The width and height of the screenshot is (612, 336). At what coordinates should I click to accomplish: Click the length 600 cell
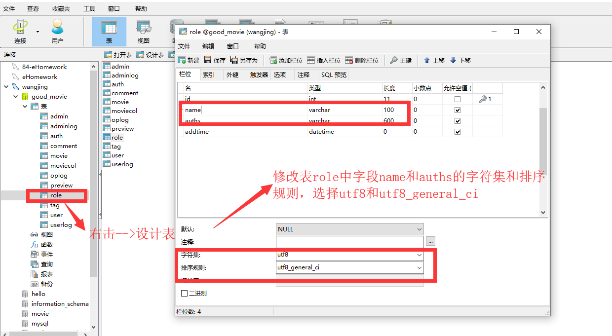pyautogui.click(x=396, y=121)
